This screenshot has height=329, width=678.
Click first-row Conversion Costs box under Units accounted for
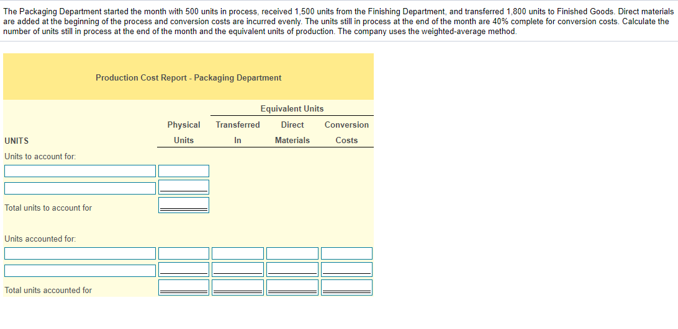(347, 253)
